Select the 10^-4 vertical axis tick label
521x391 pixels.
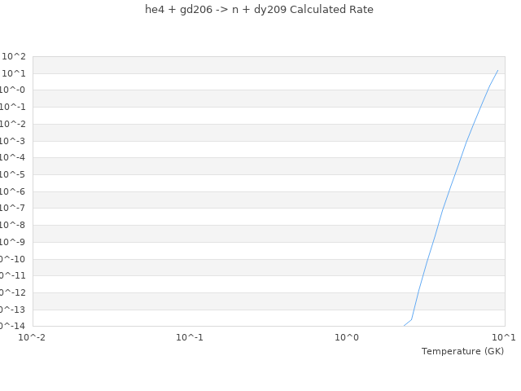click(13, 158)
